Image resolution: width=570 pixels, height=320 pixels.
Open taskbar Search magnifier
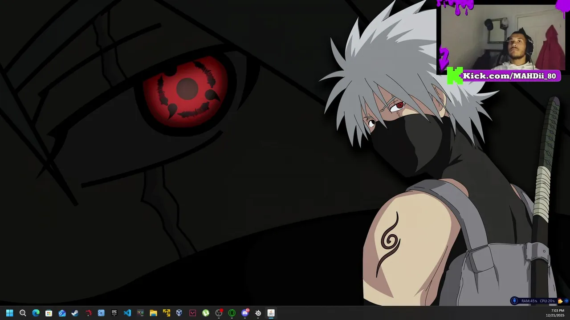23,313
